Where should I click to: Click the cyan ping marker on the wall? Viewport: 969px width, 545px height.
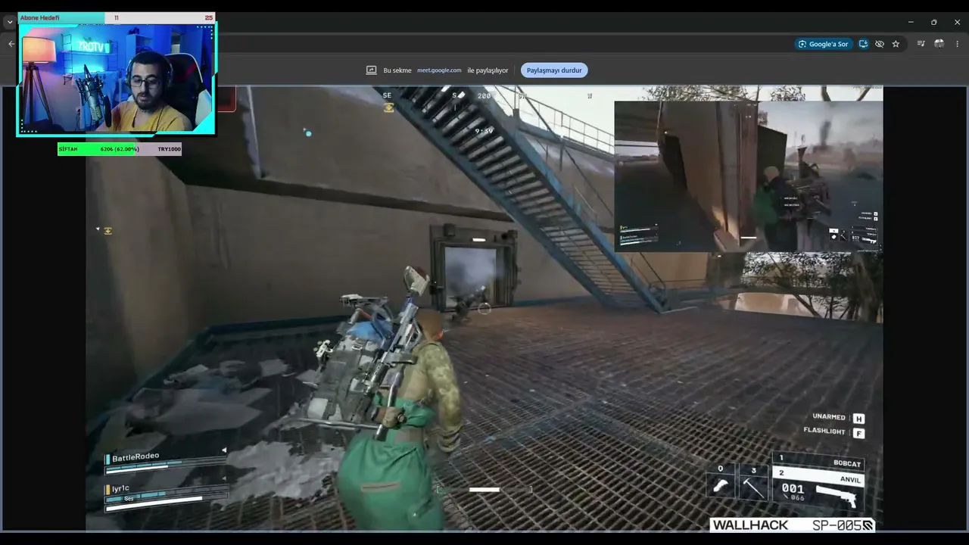(x=308, y=133)
